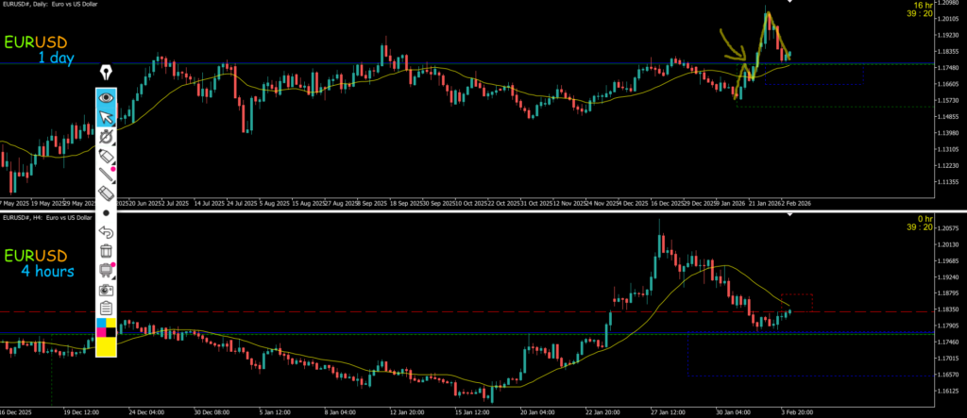Image resolution: width=967 pixels, height=418 pixels.
Task: Pick the cyan color swatch
Action: click(x=100, y=325)
